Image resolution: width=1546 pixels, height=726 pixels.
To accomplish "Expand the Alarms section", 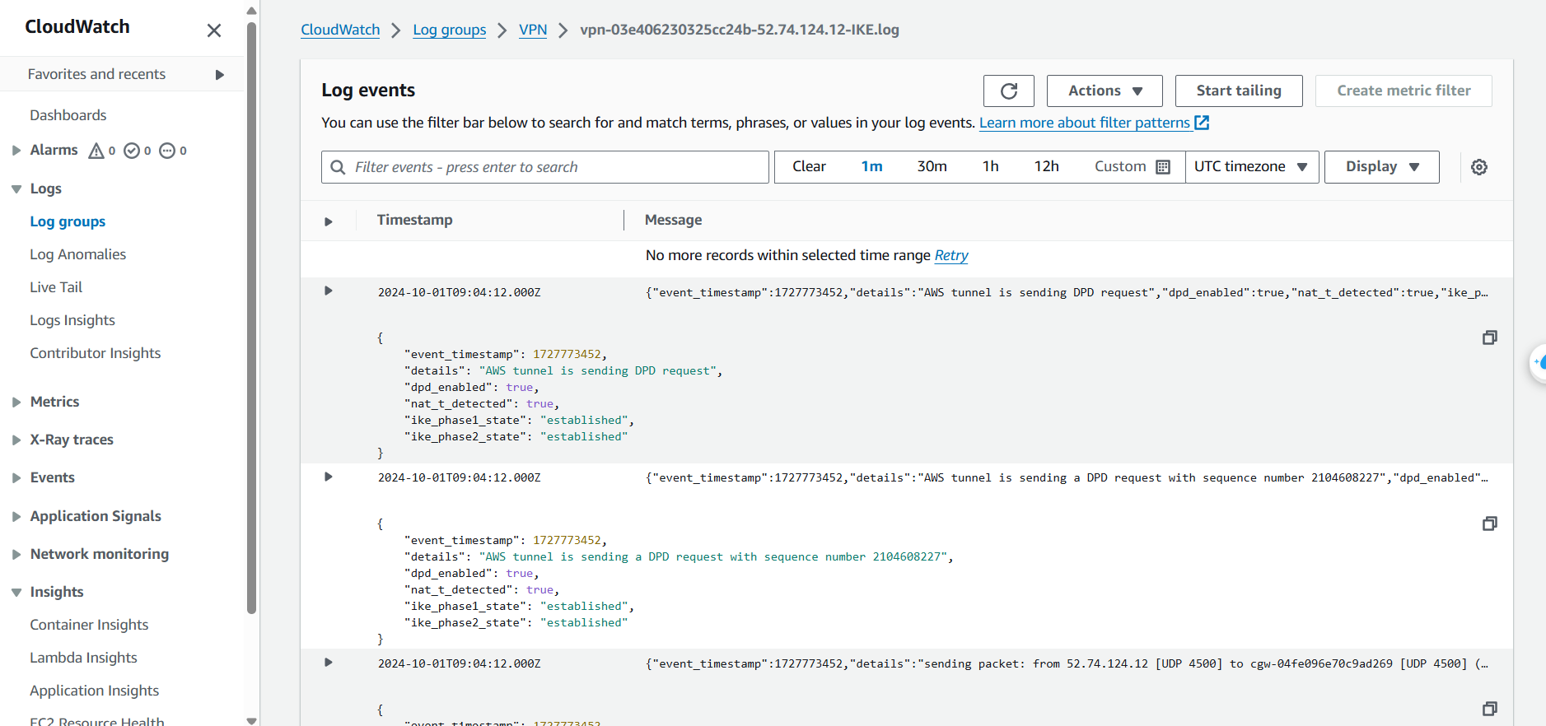I will pos(16,151).
